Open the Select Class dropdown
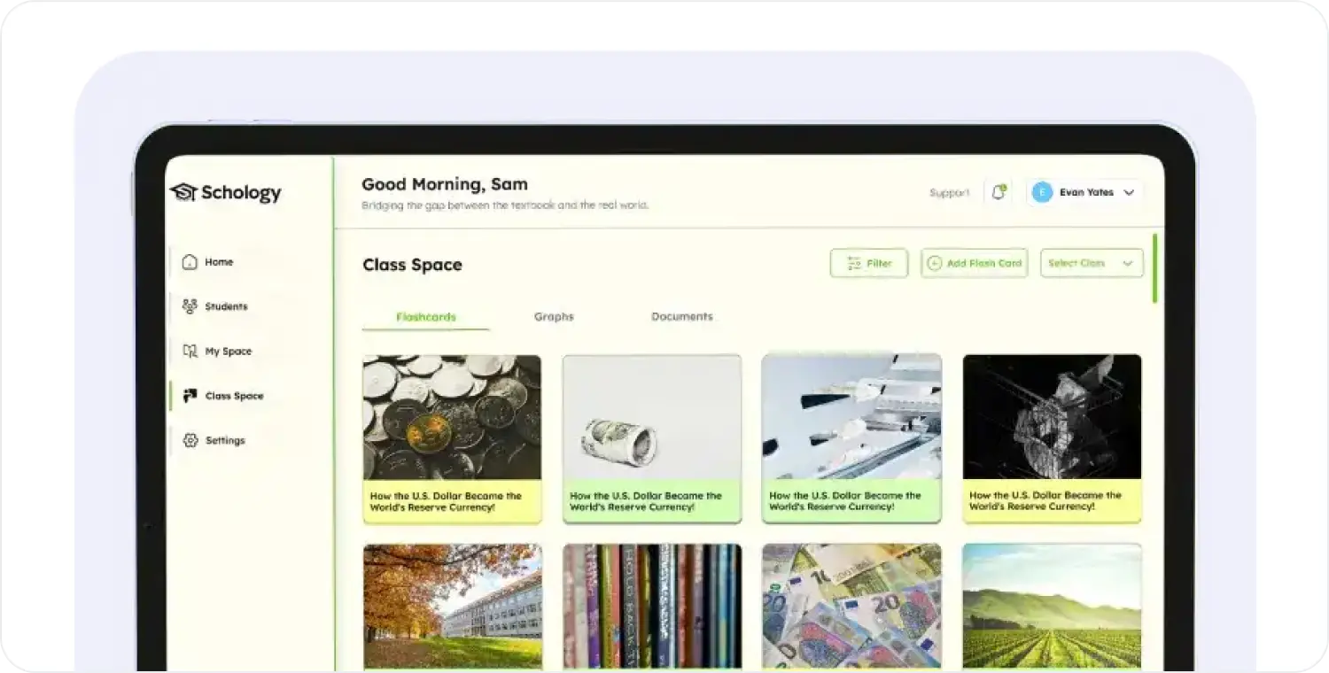The width and height of the screenshot is (1329, 673). coord(1092,263)
